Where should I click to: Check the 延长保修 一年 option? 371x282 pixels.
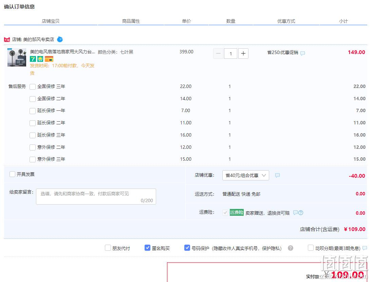pyautogui.click(x=33, y=111)
